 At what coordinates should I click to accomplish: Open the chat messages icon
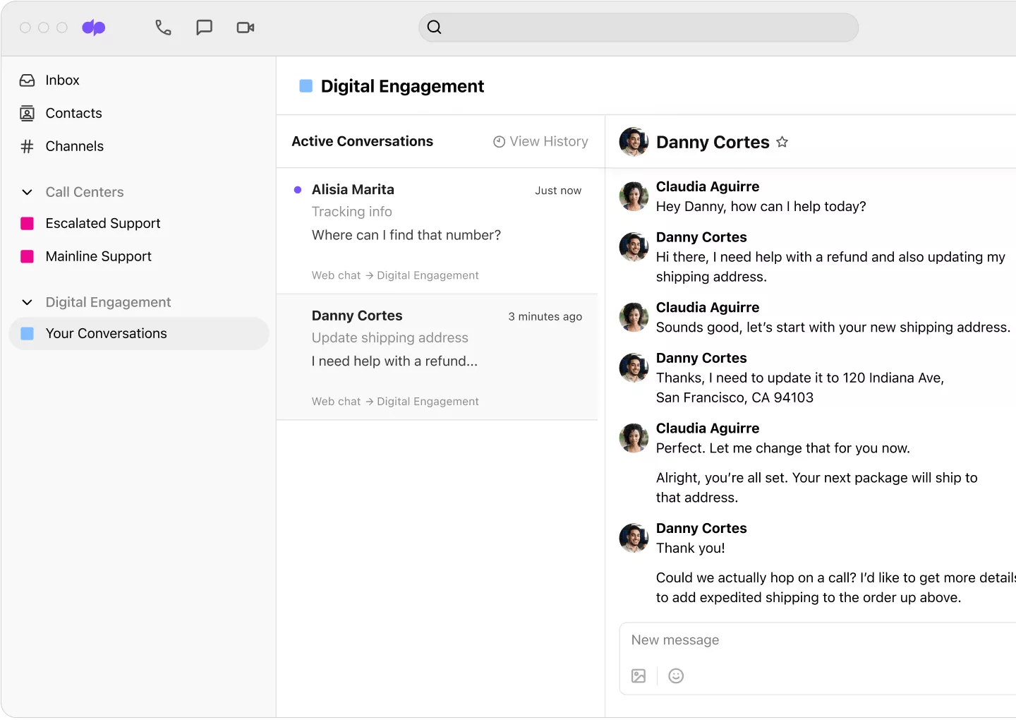(204, 28)
